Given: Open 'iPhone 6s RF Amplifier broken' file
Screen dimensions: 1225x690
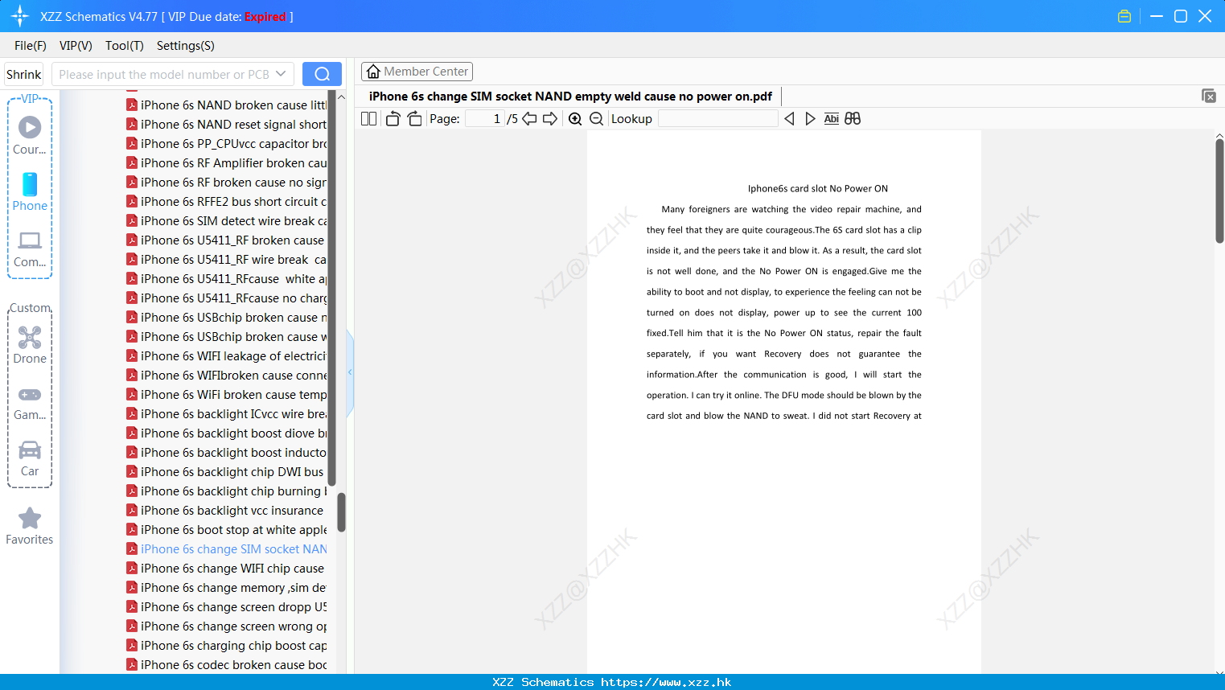Looking at the screenshot, I should (227, 163).
